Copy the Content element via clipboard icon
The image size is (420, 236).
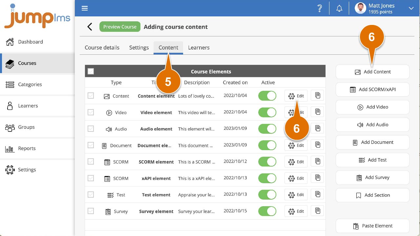[317, 95]
